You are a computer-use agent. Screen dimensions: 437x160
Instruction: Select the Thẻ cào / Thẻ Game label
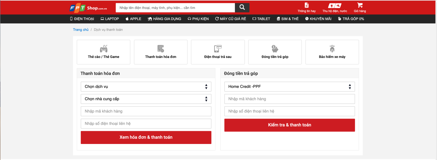(x=104, y=57)
